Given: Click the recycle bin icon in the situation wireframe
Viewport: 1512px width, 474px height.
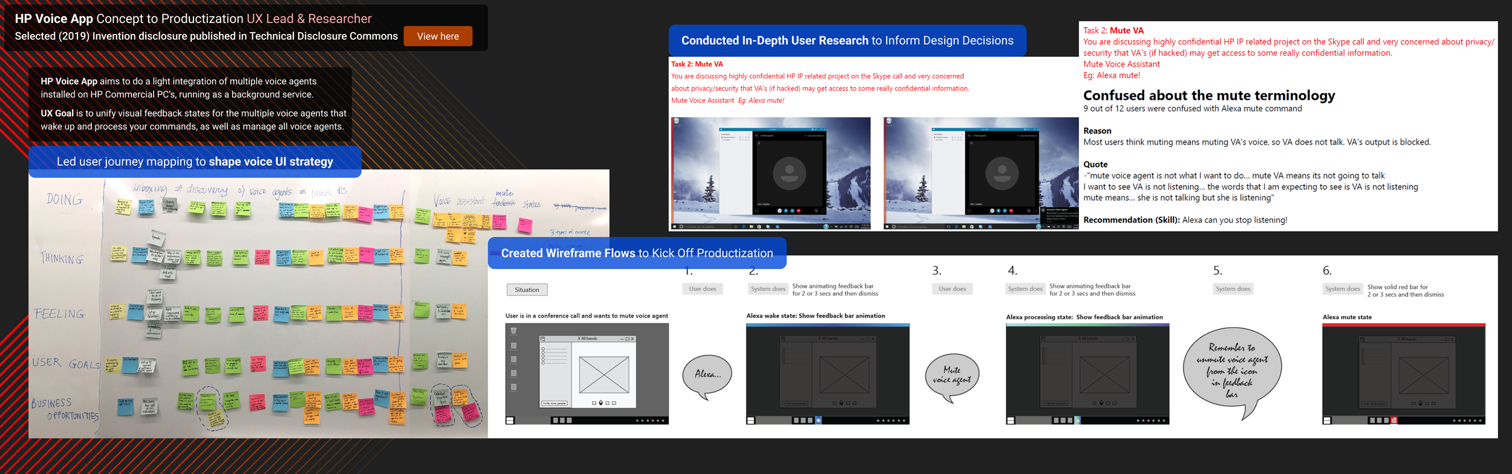Looking at the screenshot, I should pyautogui.click(x=513, y=331).
